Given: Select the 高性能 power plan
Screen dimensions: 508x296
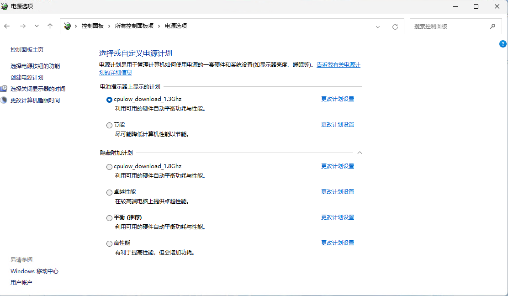Looking at the screenshot, I should 109,243.
